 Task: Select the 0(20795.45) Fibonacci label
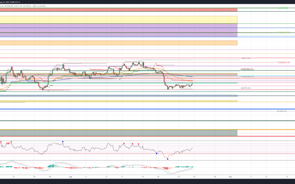pos(246,88)
